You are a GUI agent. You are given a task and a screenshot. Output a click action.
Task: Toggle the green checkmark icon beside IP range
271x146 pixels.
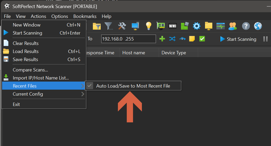tap(202, 39)
